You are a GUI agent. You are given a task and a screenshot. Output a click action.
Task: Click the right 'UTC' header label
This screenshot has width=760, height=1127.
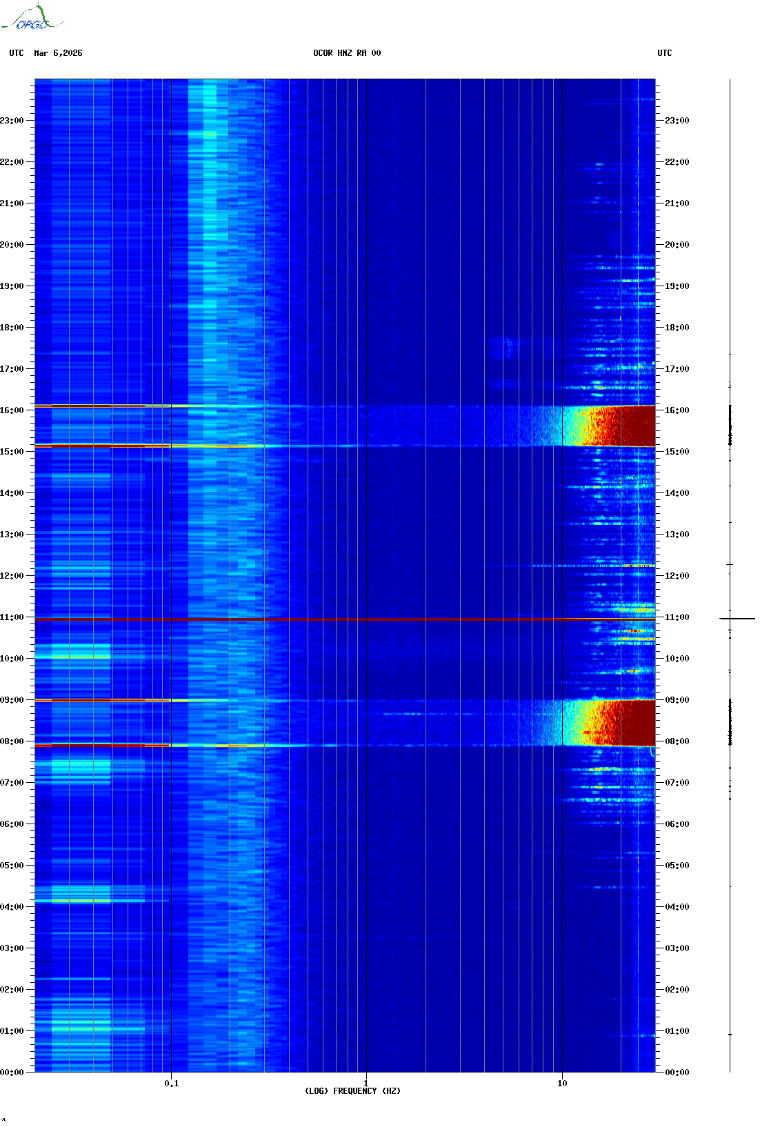point(665,53)
